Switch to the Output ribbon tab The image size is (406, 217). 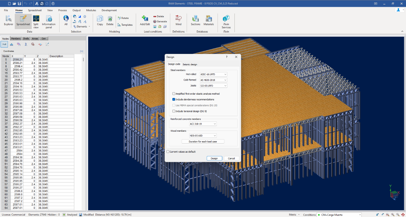(77, 10)
